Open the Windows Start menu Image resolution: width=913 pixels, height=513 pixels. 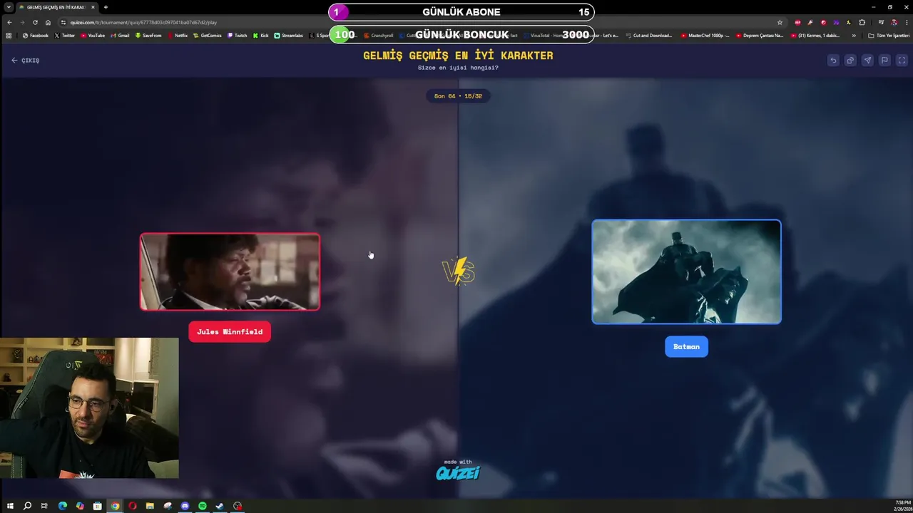(10, 506)
